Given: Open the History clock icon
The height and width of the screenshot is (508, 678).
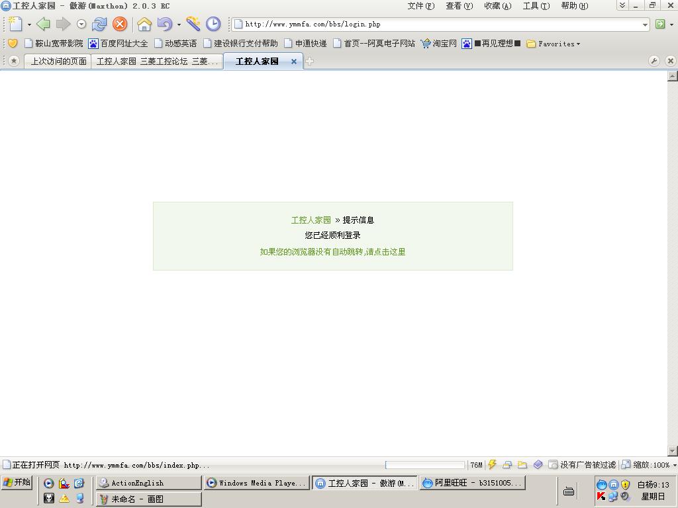Looking at the screenshot, I should point(213,24).
